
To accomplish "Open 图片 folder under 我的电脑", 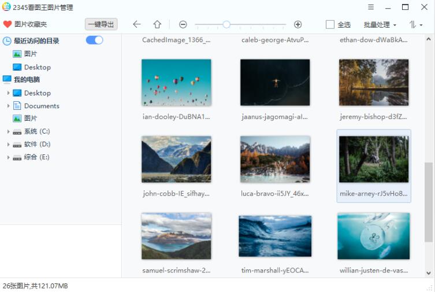I will pos(31,119).
